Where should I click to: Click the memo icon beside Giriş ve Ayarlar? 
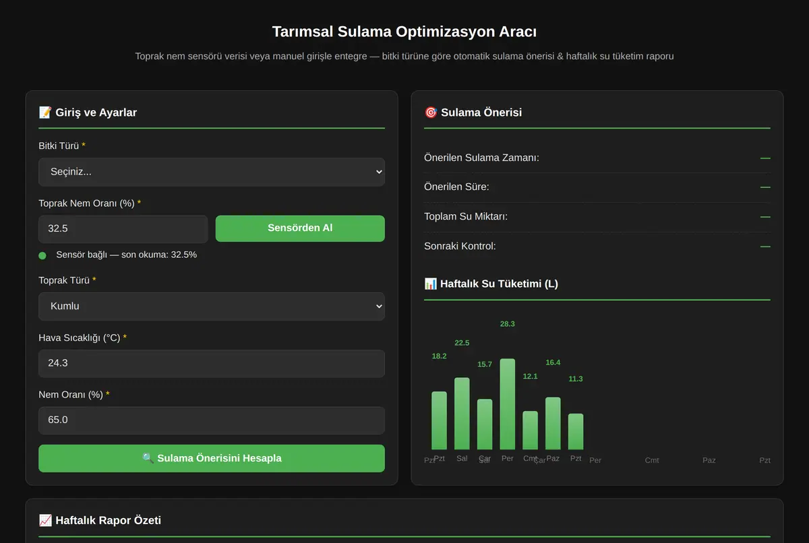click(x=45, y=113)
